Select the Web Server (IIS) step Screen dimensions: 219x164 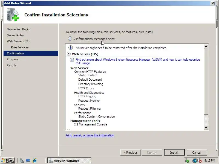[18, 41]
